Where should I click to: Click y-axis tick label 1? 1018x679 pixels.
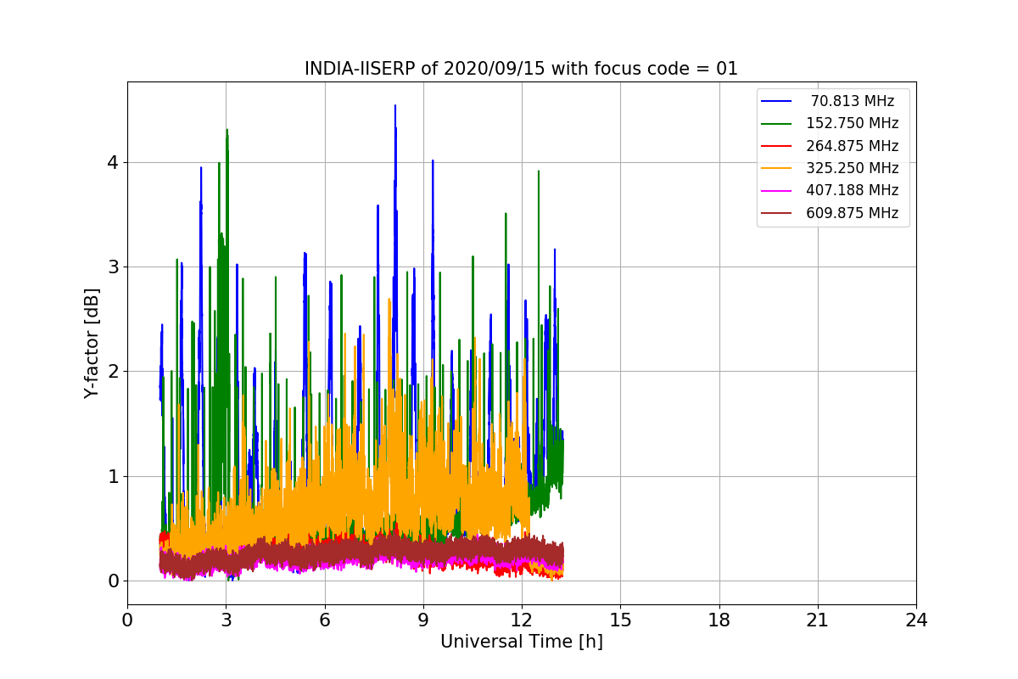click(112, 476)
